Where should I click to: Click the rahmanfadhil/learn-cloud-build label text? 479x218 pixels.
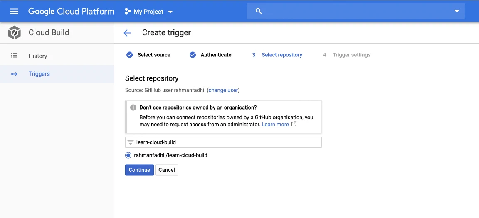(x=171, y=155)
